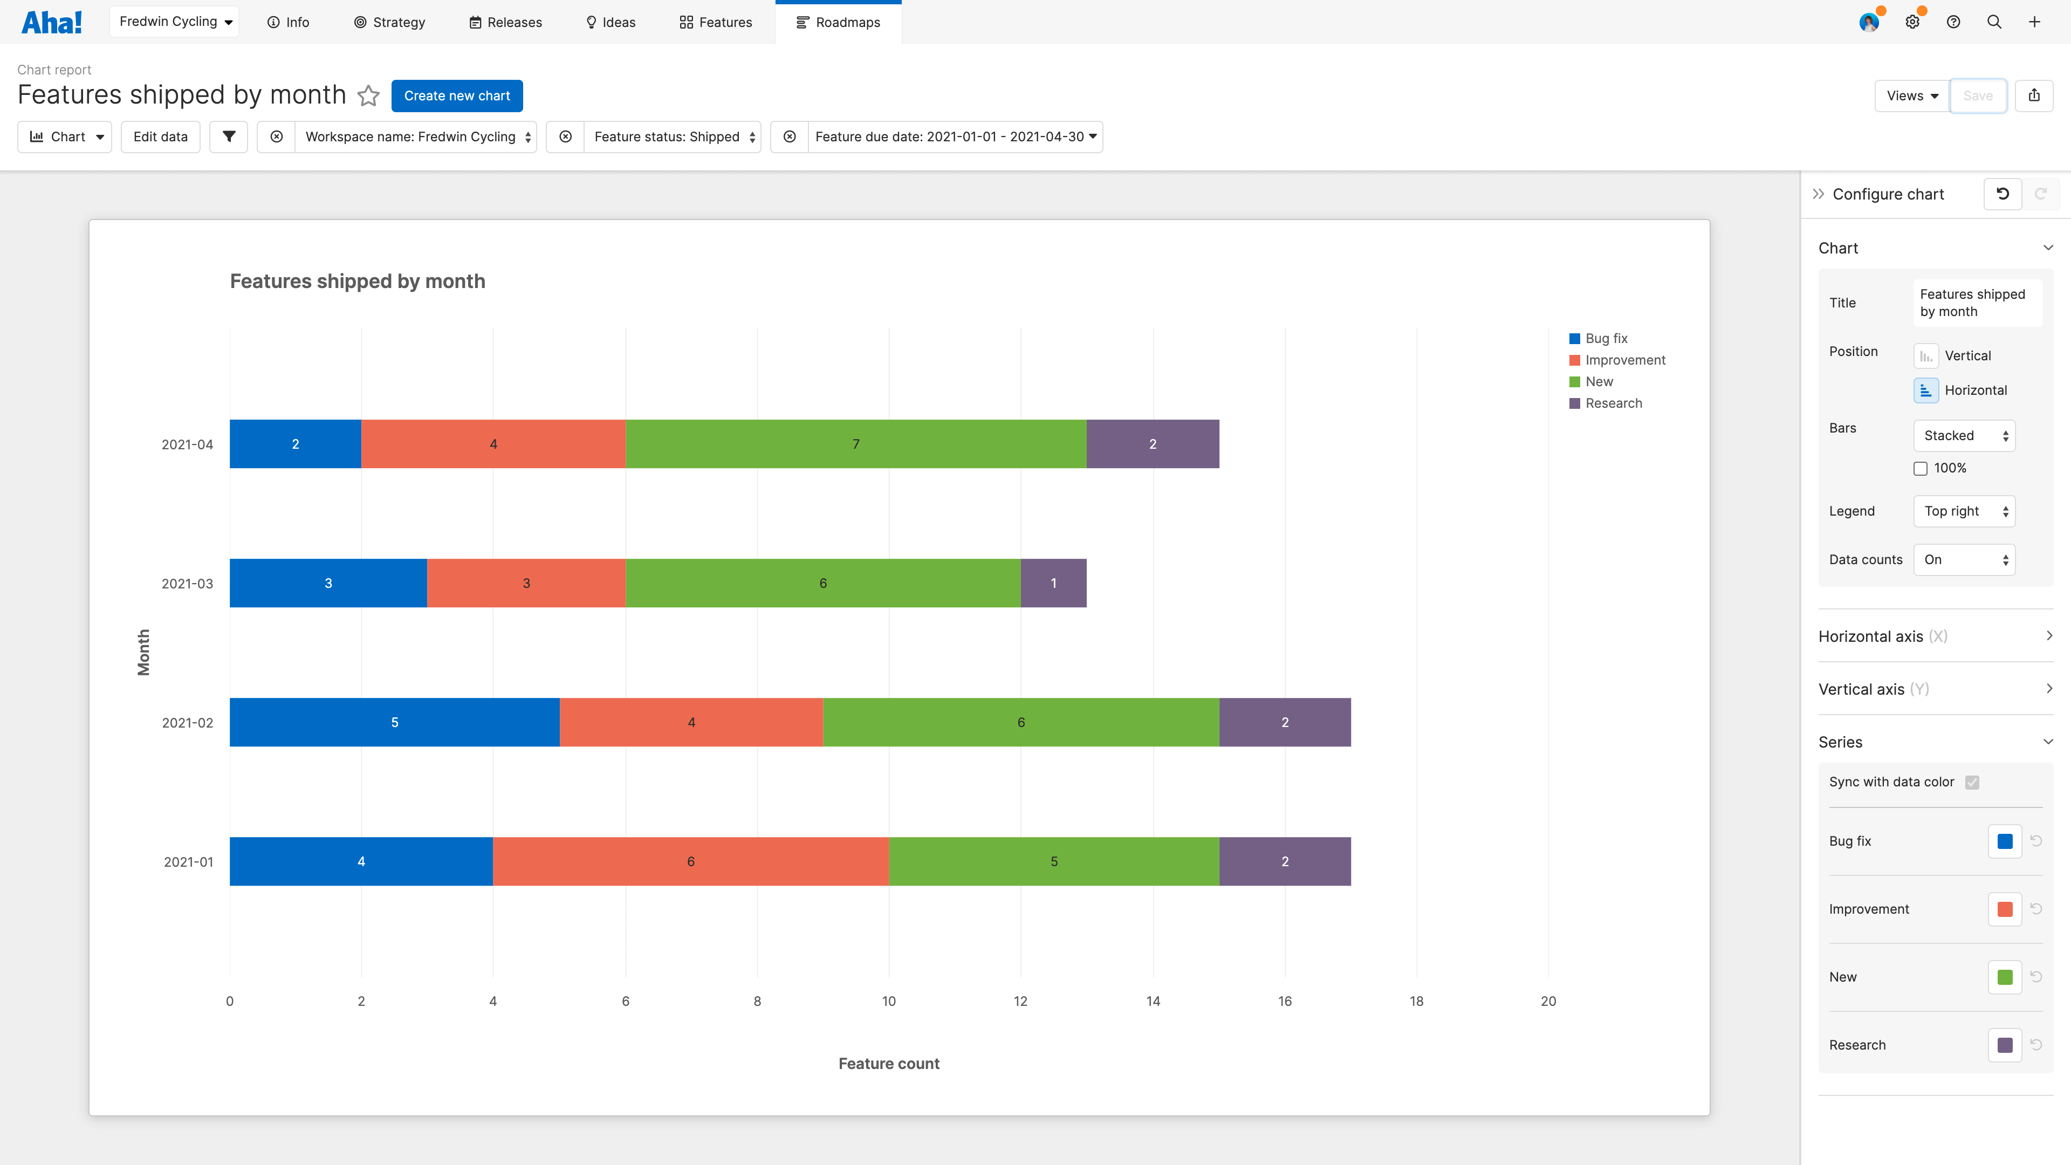The width and height of the screenshot is (2071, 1165).
Task: Enable the 100% bars checkbox
Action: point(1921,467)
